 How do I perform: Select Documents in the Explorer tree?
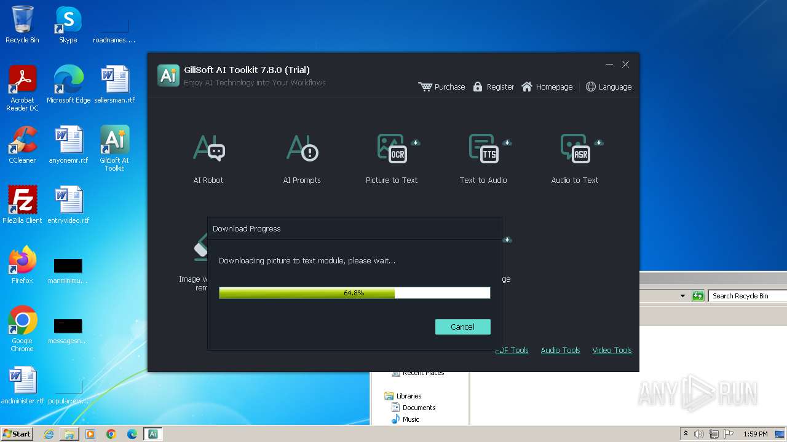click(x=413, y=408)
